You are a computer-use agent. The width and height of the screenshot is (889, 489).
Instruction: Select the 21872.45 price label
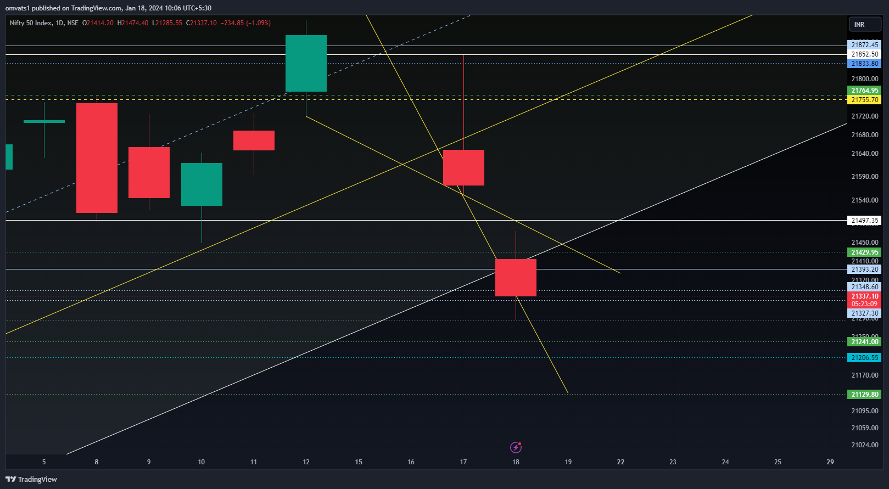[864, 45]
